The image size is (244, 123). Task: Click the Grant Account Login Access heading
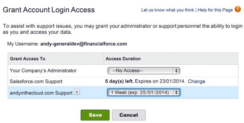pyautogui.click(x=49, y=10)
